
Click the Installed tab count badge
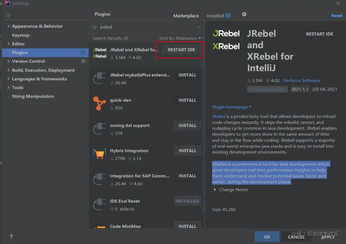click(228, 16)
